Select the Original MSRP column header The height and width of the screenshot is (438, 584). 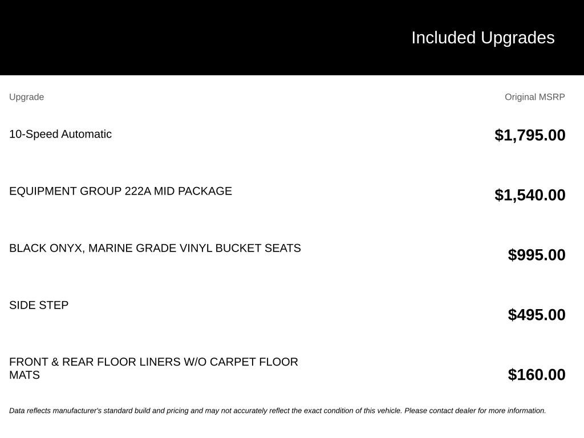tap(534, 97)
